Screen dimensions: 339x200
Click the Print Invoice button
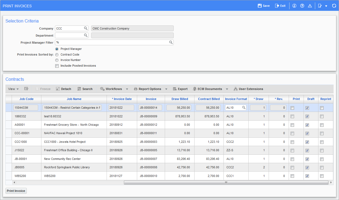[x=16, y=191]
